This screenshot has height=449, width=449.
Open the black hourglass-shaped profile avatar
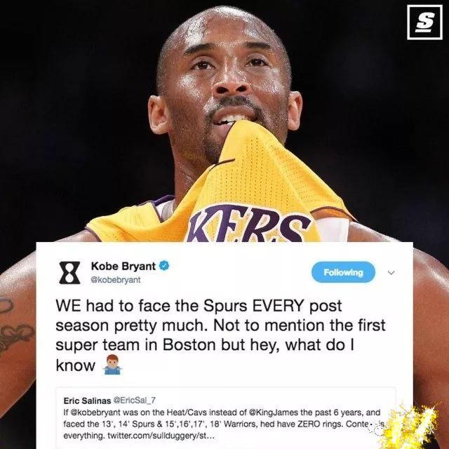click(x=69, y=273)
